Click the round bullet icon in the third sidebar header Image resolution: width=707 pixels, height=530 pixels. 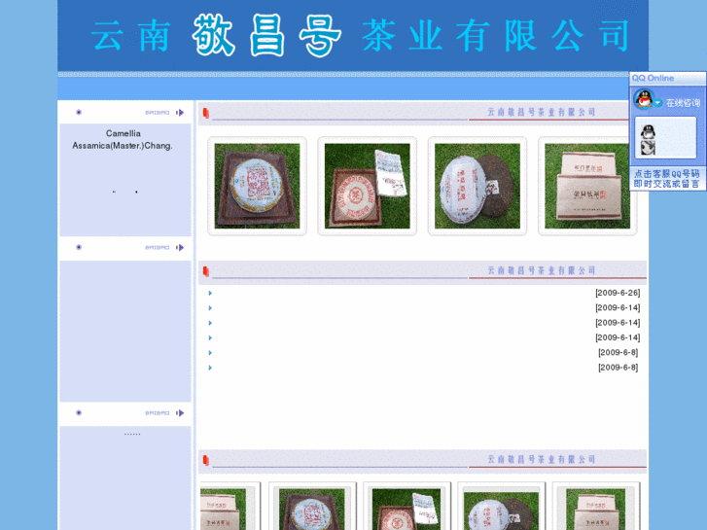pyautogui.click(x=79, y=412)
